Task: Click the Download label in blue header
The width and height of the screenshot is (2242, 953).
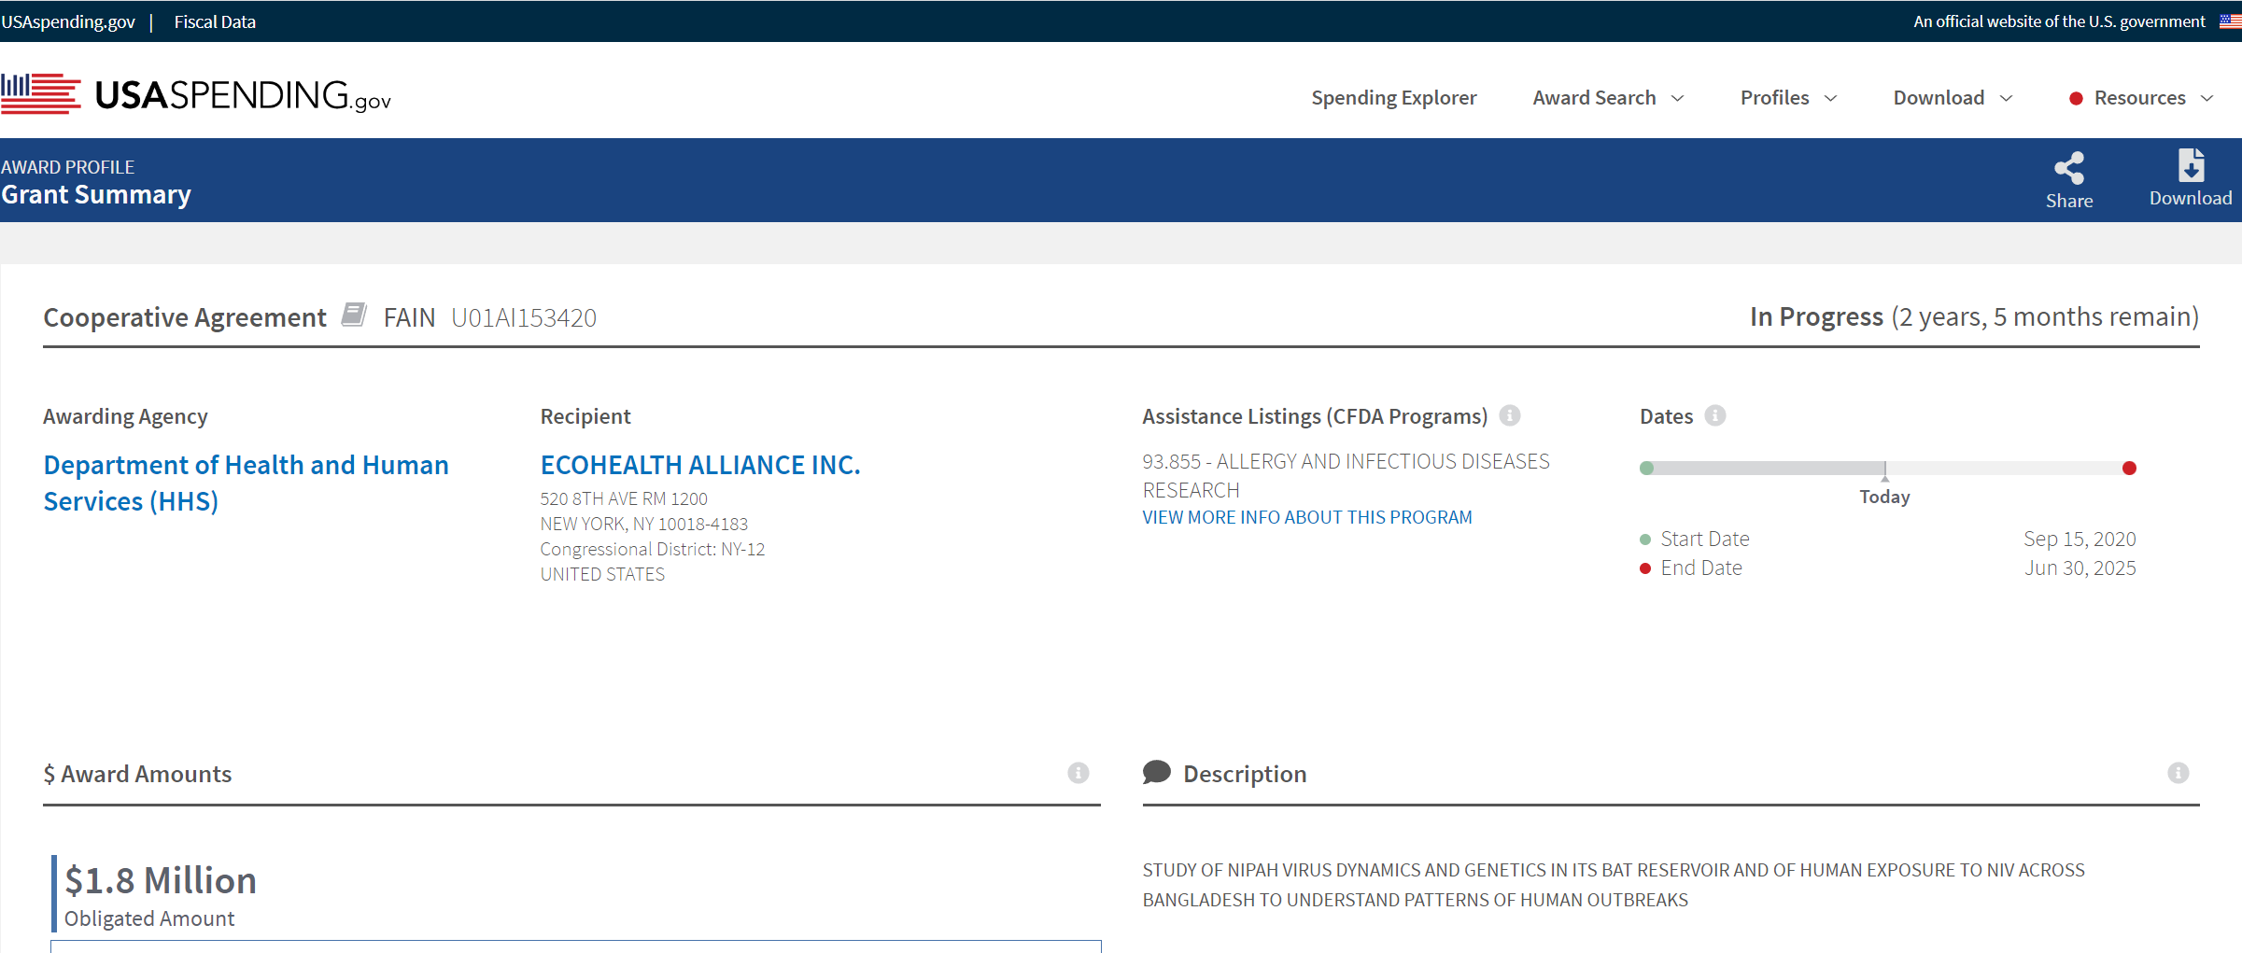Action: (x=2191, y=198)
